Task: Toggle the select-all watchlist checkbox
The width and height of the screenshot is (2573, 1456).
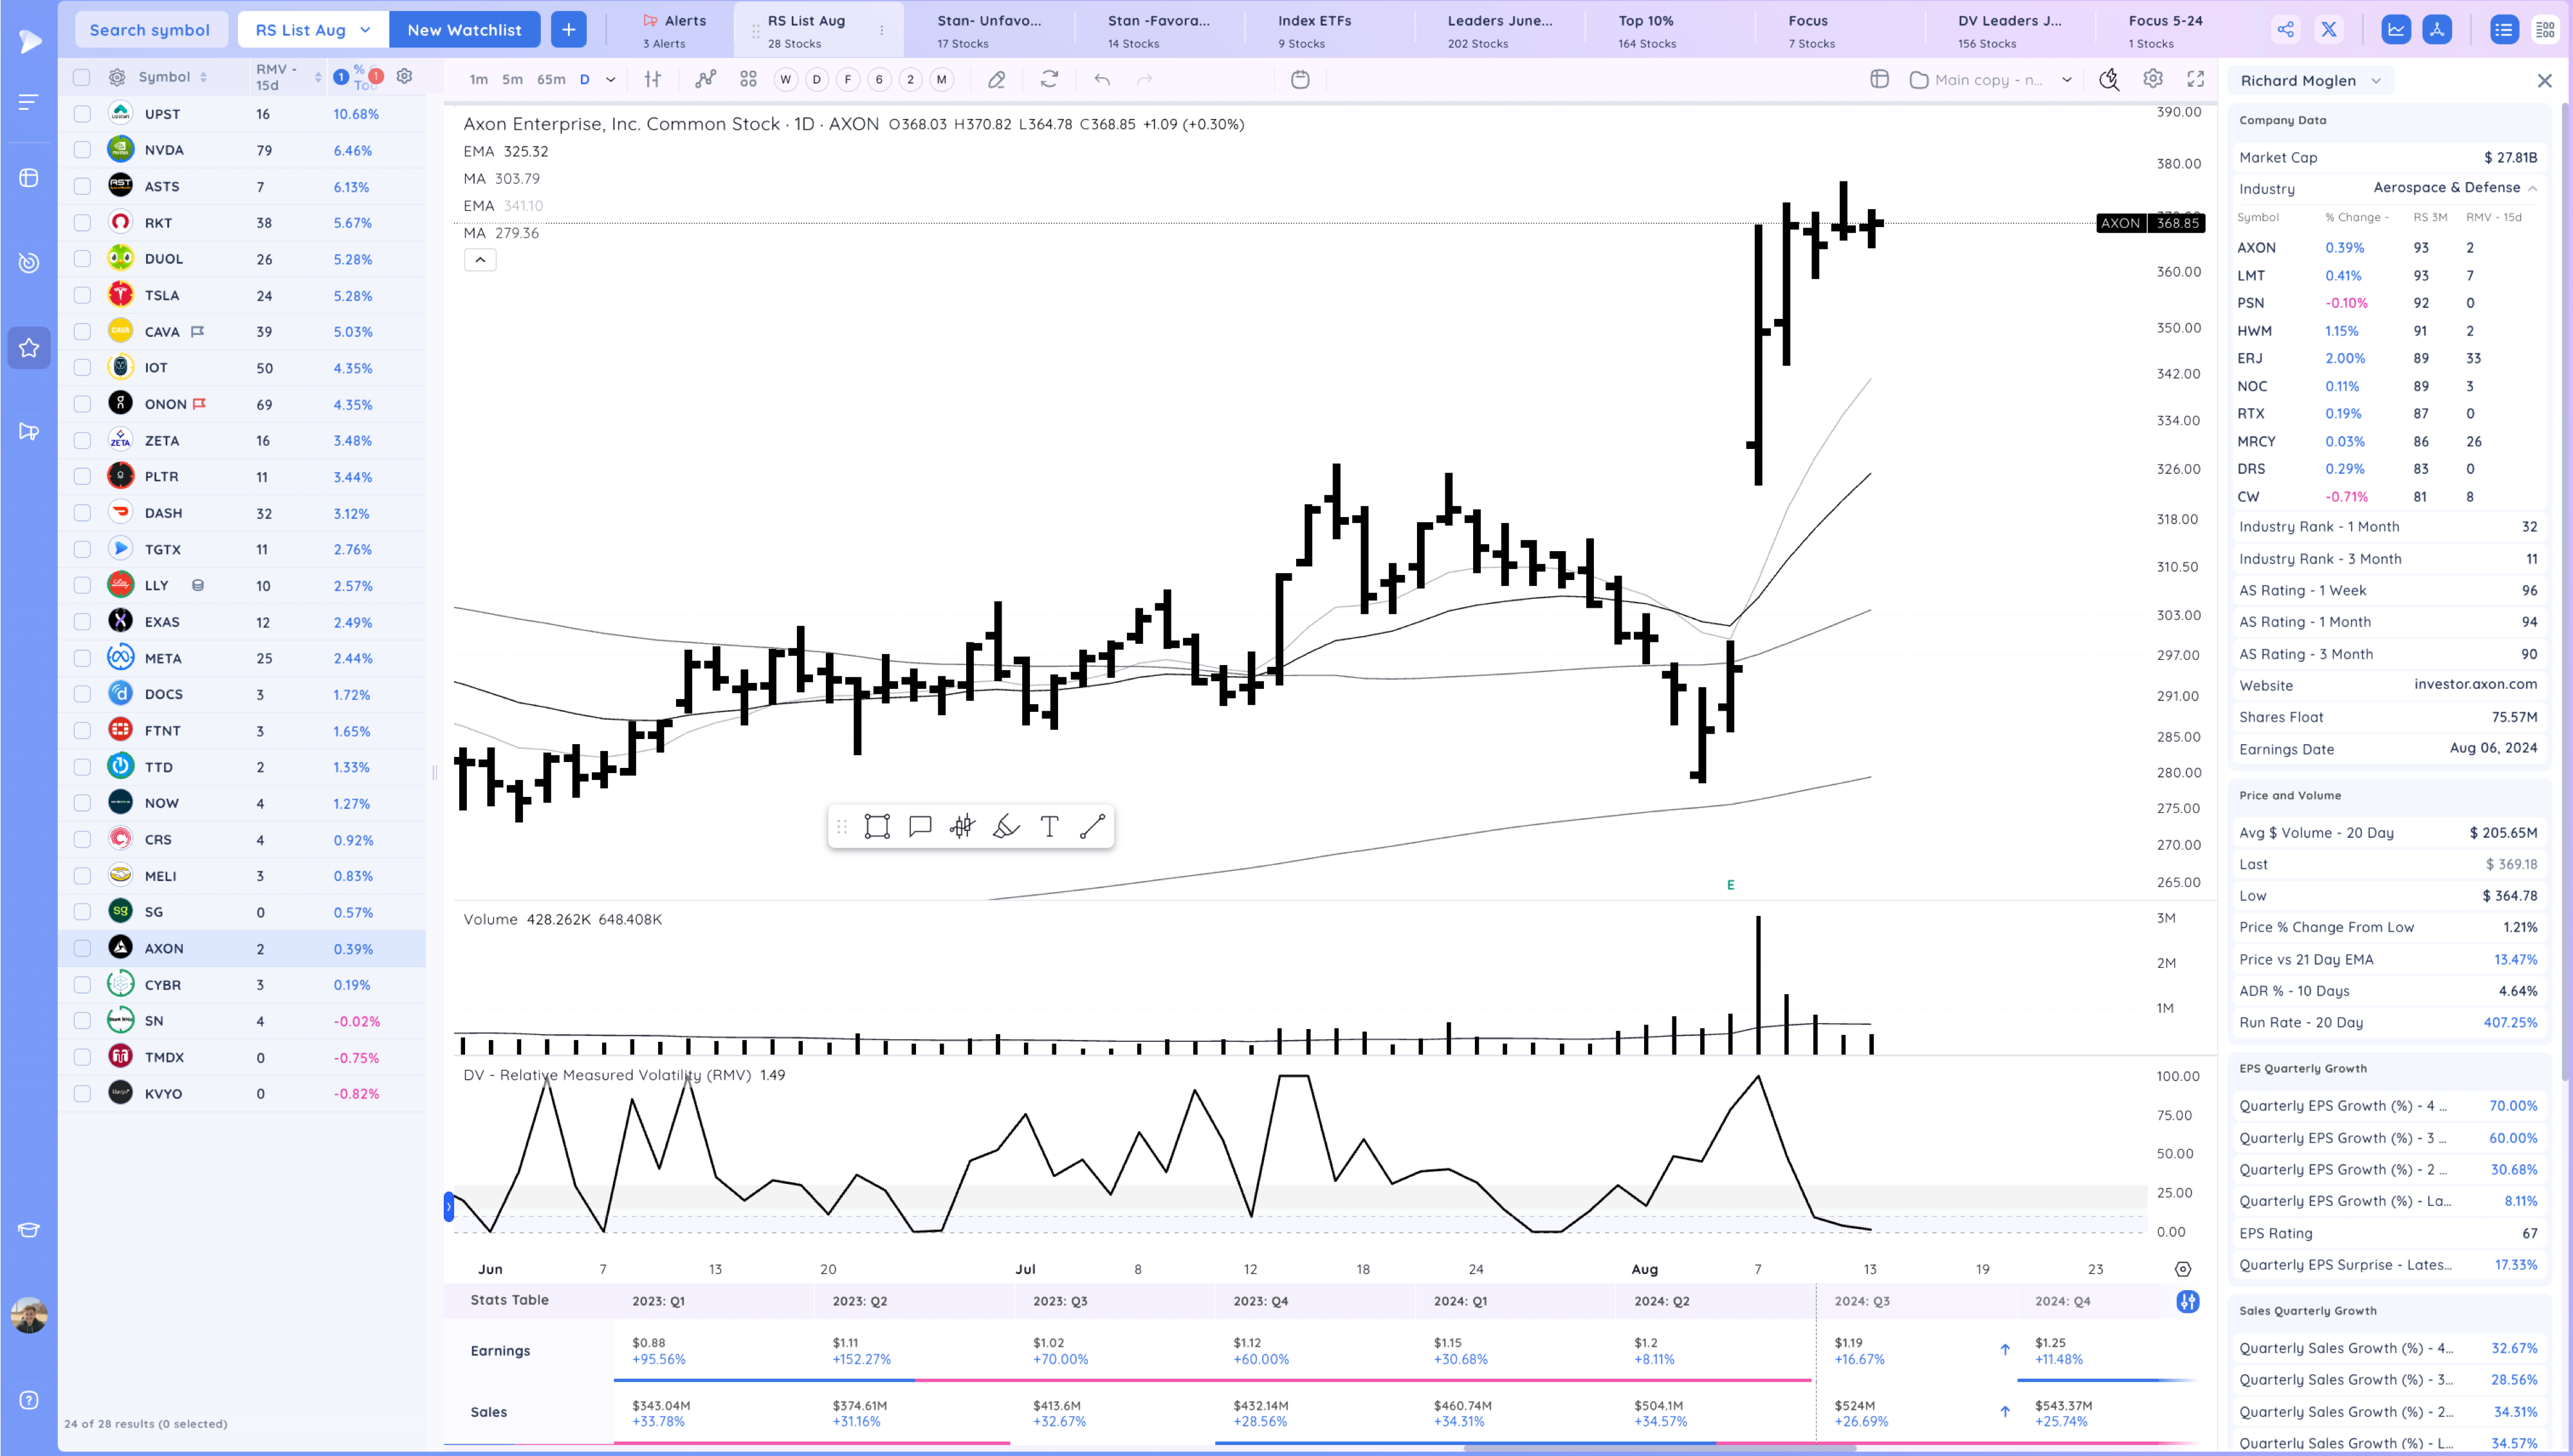Action: point(82,77)
